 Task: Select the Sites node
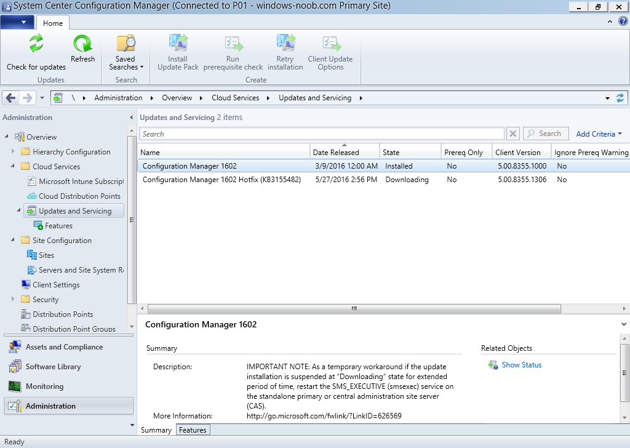tap(41, 255)
